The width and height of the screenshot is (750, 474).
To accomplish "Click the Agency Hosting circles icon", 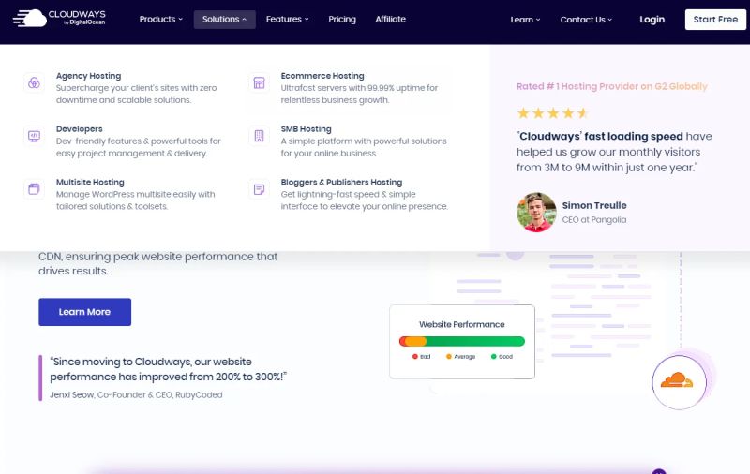I will (x=34, y=83).
